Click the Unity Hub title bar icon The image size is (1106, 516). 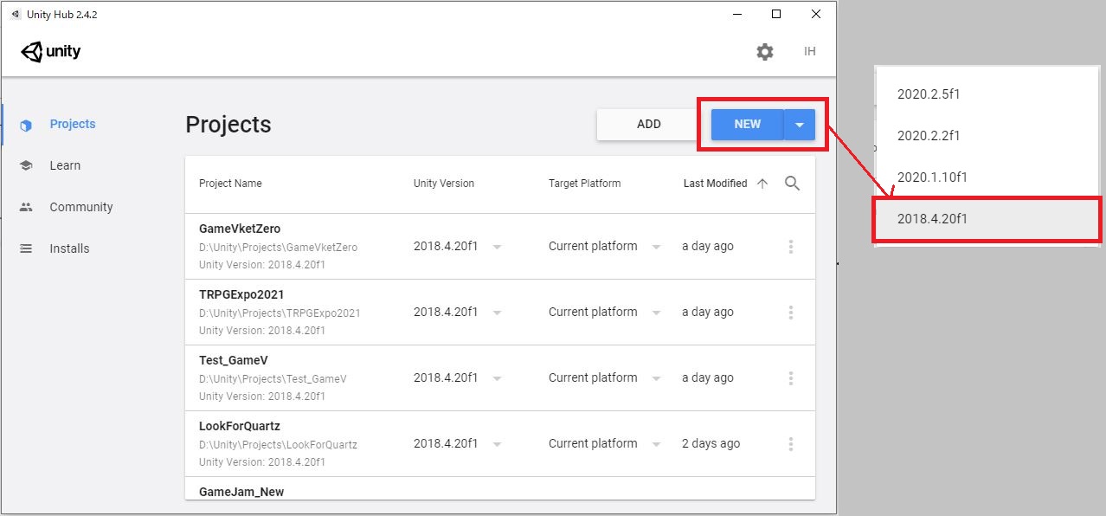[x=16, y=15]
